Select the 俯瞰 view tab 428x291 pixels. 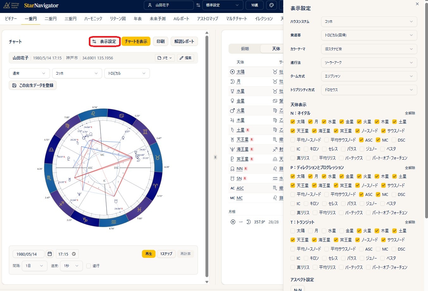[245, 49]
